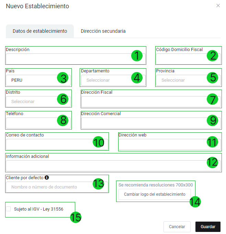
Task: Enable the Sujeto al IGV - Ley 31556 checkbox
Action: click(8, 209)
